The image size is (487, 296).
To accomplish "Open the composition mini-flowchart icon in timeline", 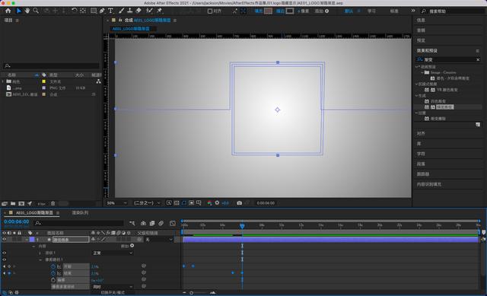I will coord(132,223).
